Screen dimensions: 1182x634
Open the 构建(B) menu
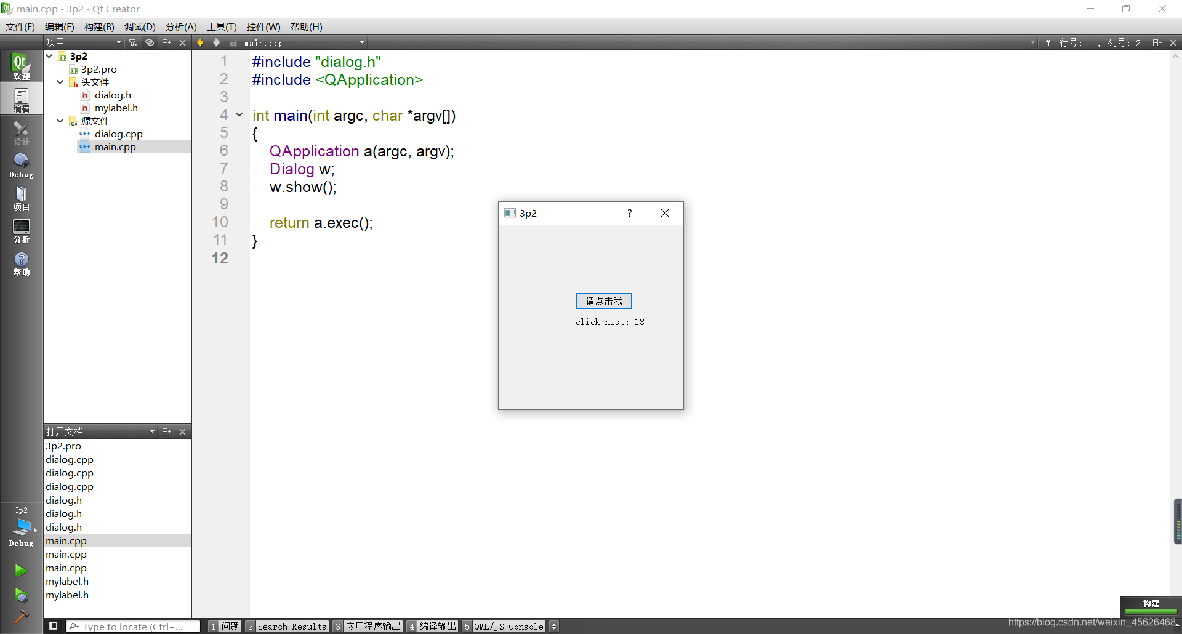tap(99, 26)
